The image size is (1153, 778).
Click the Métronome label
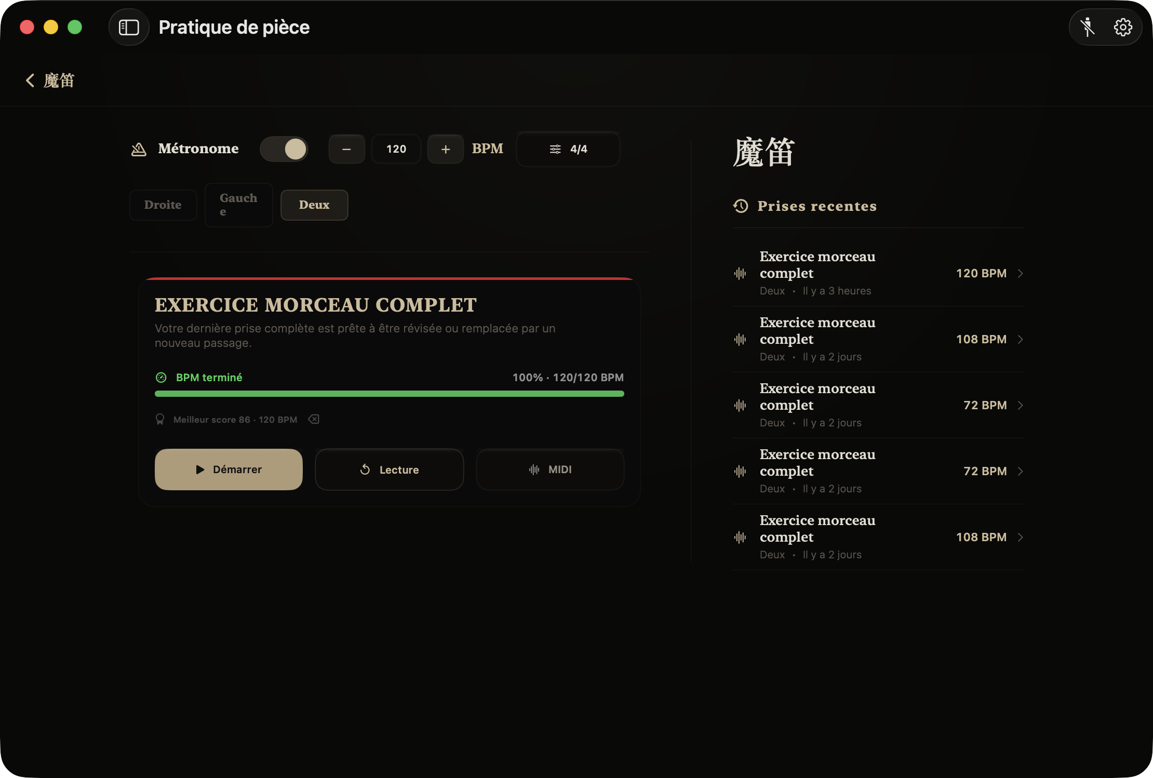pos(198,149)
